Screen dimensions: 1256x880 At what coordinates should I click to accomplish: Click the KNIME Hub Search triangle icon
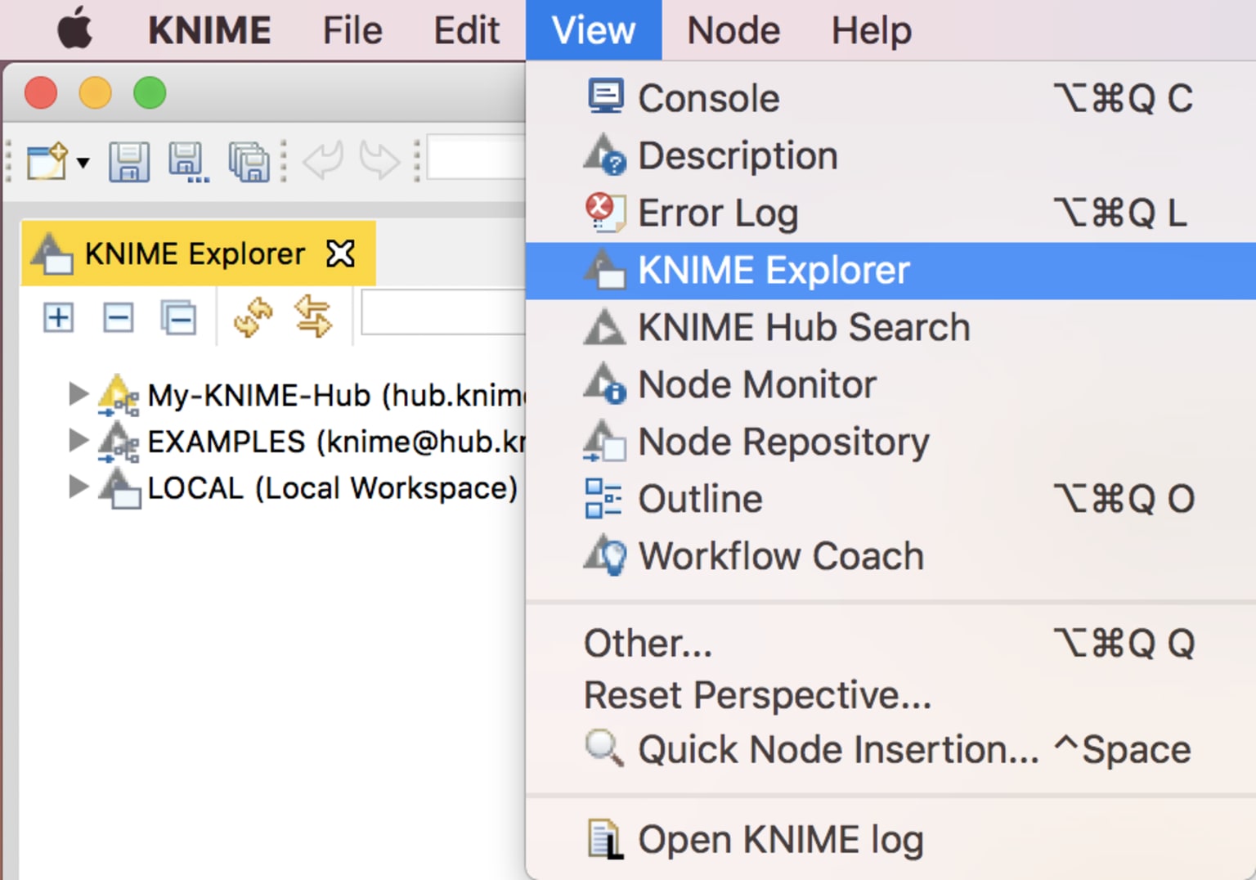coord(605,327)
